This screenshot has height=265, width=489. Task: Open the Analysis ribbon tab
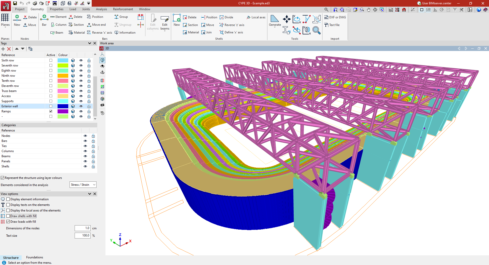point(101,9)
